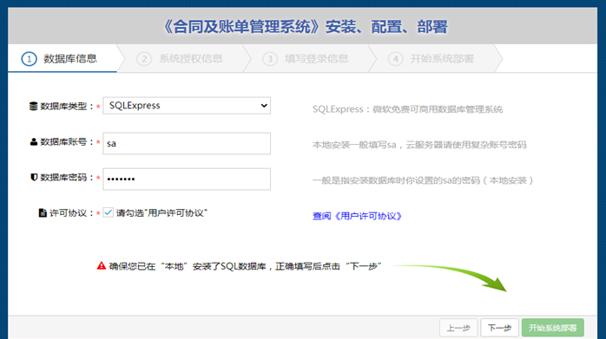606x339 pixels.
Task: Click the user icon beside 数据库账号
Action: [x=34, y=141]
